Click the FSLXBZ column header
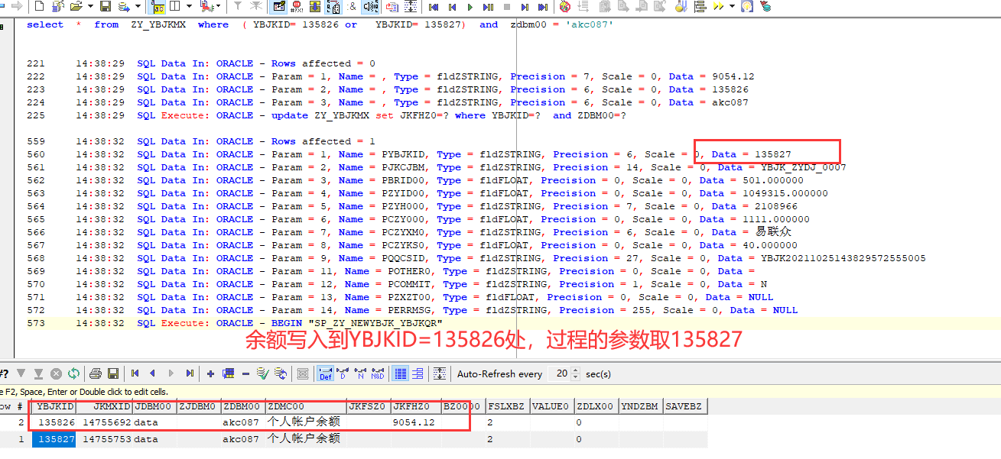The width and height of the screenshot is (1001, 459). coord(507,406)
